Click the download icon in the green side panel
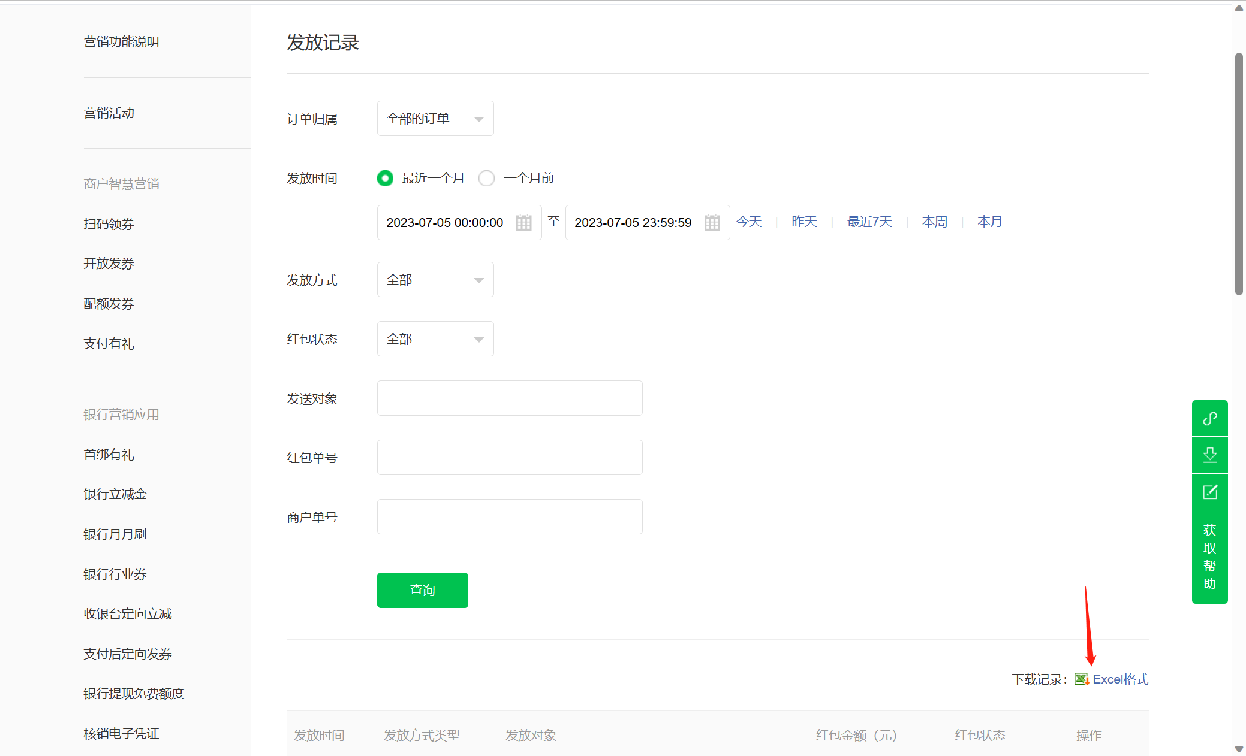Viewport: 1246px width, 756px height. pos(1209,455)
